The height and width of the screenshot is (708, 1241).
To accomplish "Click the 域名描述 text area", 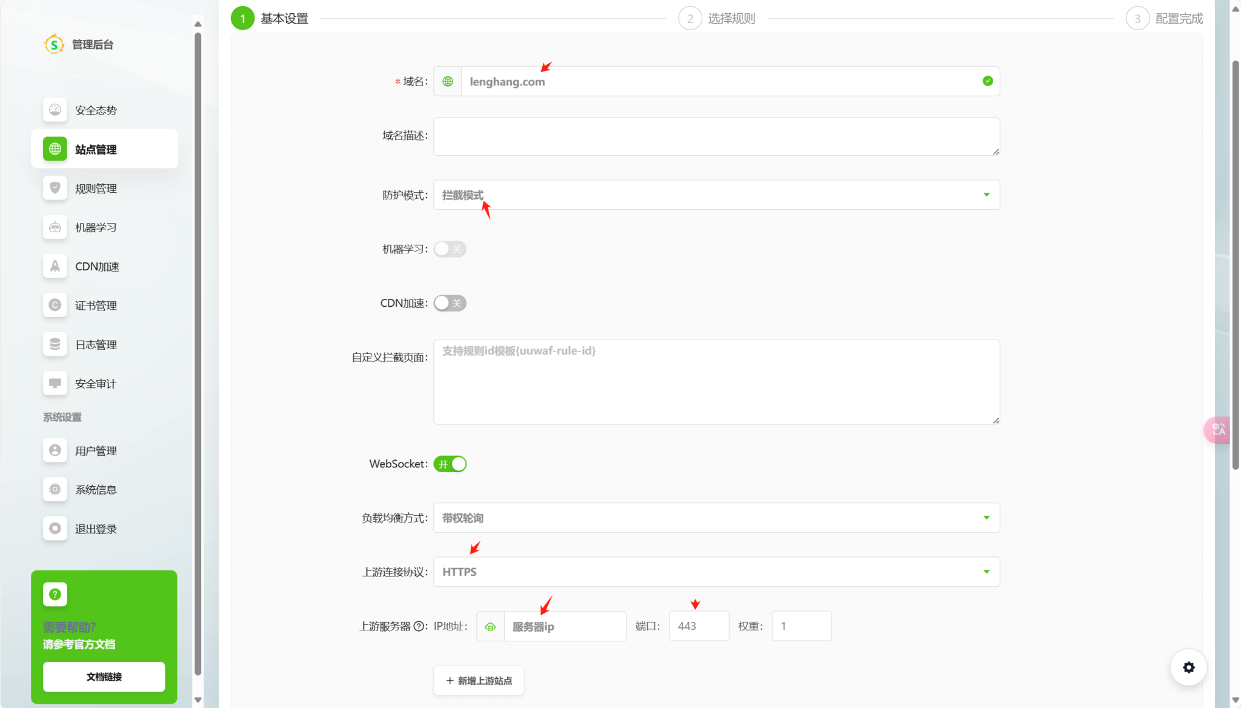I will tap(716, 136).
